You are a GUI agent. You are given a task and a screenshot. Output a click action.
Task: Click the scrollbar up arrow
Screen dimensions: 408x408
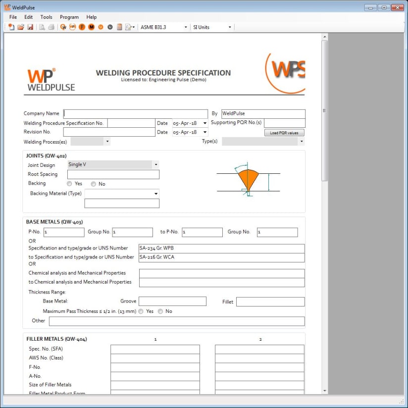(x=324, y=37)
